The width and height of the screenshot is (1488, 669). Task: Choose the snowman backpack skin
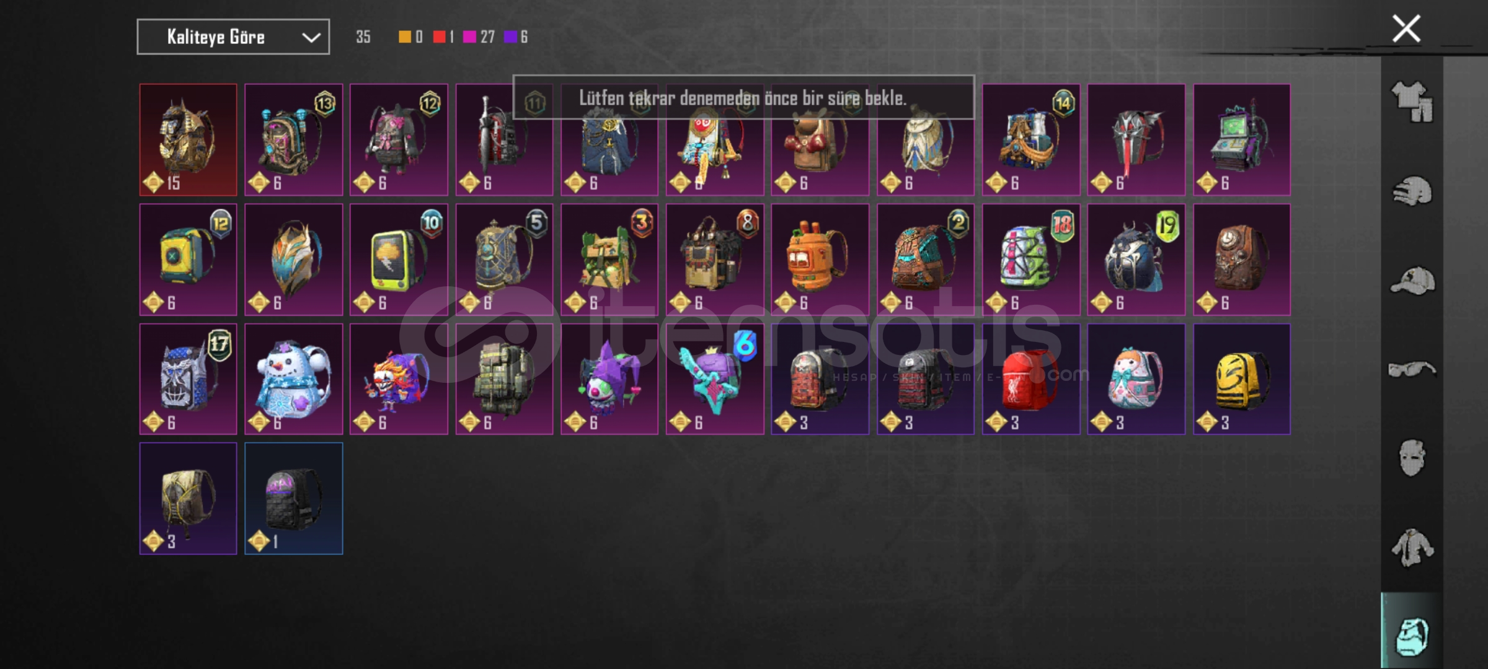(x=293, y=379)
